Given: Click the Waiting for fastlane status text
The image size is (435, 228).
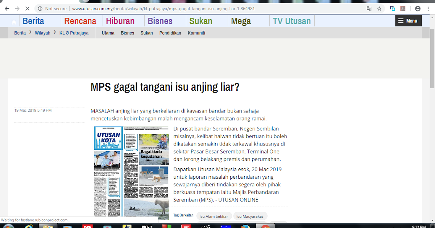Looking at the screenshot, I should [x=36, y=220].
